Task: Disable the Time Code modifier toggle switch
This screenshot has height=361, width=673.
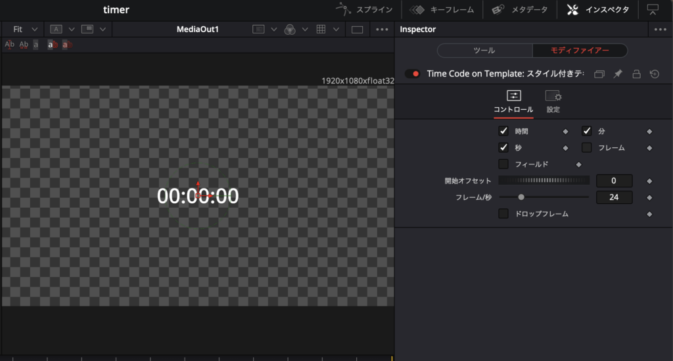Action: click(x=413, y=74)
